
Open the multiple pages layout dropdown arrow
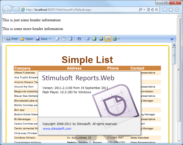[x=119, y=39]
